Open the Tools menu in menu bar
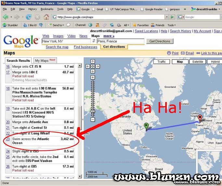The height and width of the screenshot is (186, 222). (x=60, y=9)
